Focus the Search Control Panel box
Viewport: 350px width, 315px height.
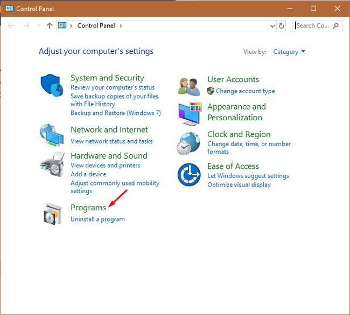317,26
